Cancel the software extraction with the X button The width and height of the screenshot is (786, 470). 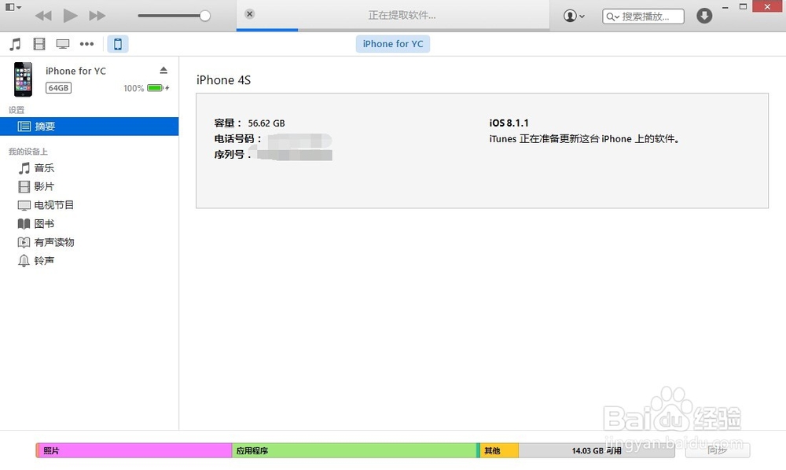pos(250,14)
